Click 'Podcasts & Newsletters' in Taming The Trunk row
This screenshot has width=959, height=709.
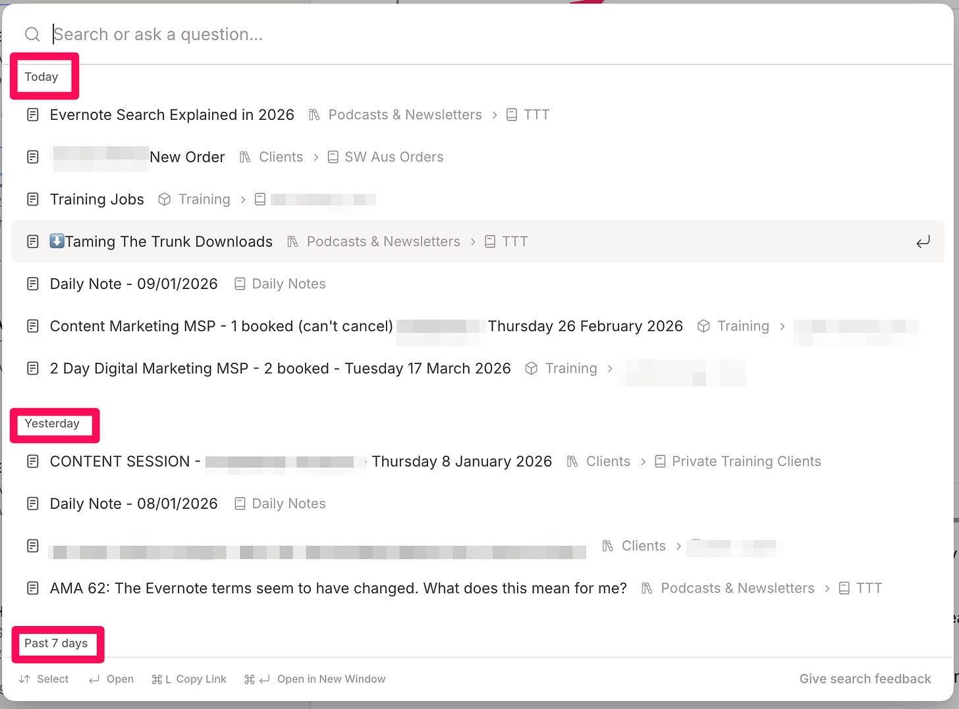383,242
